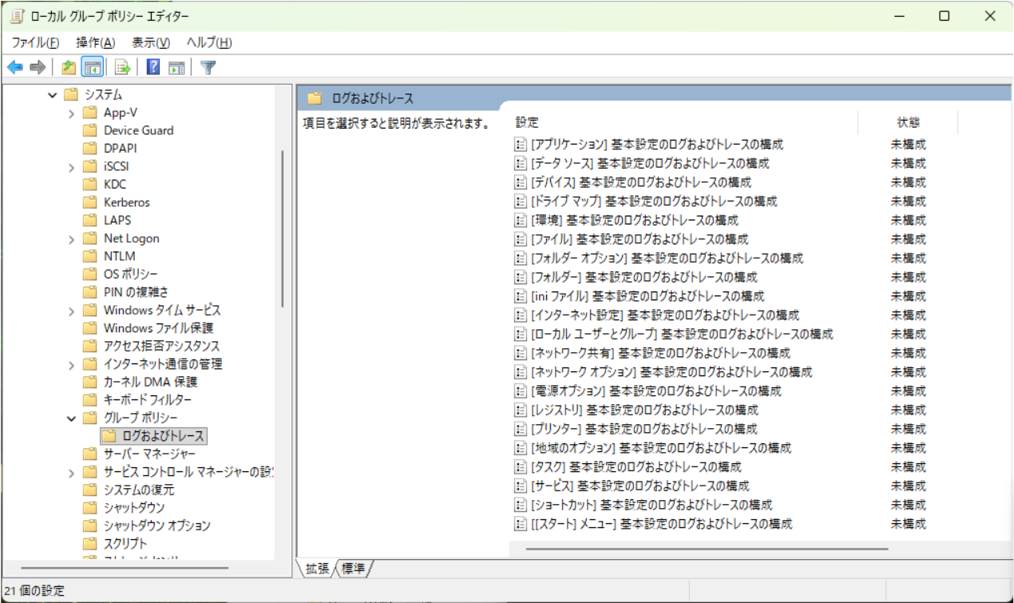Viewport: 1014px width, 603px height.
Task: Select OS ポリシー in the tree
Action: (x=131, y=274)
